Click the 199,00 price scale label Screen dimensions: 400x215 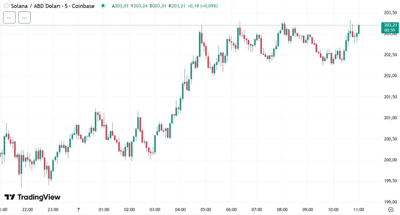390,202
